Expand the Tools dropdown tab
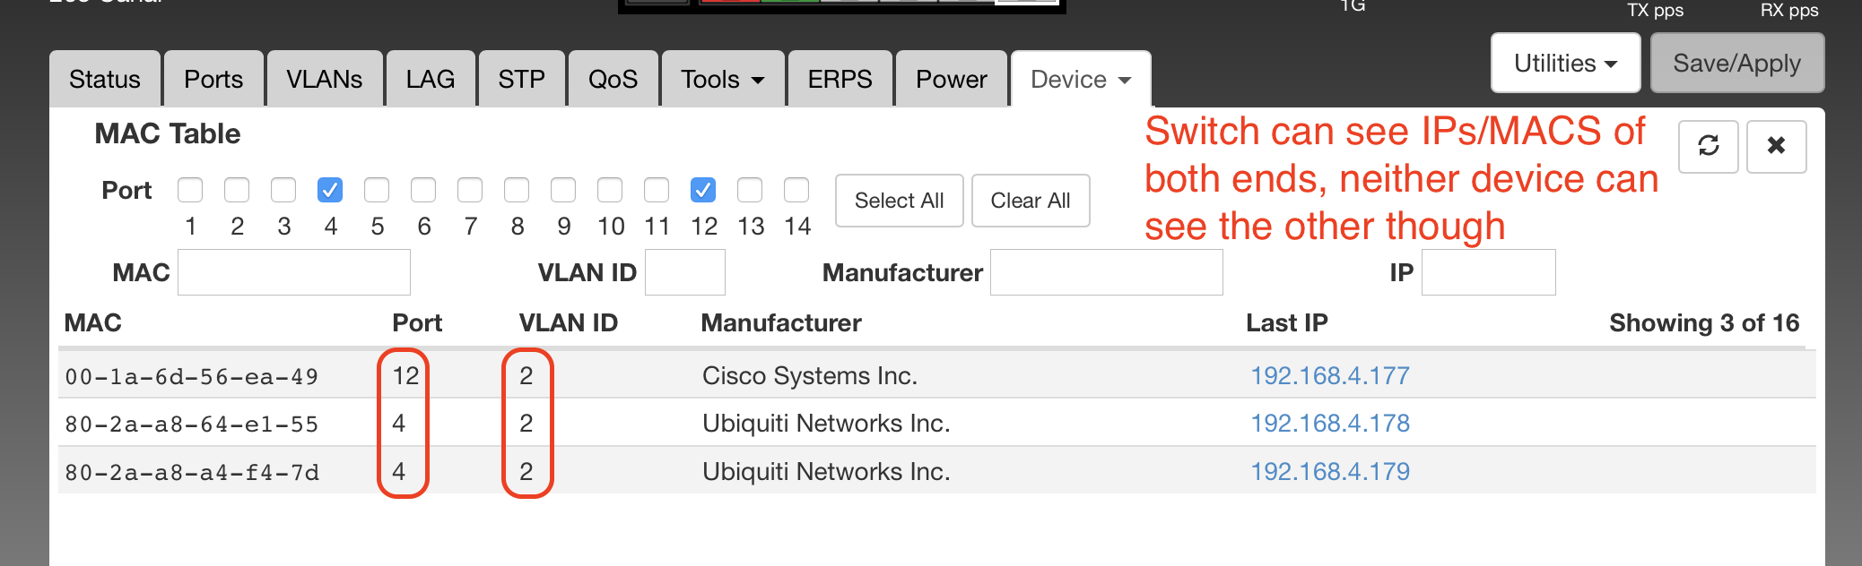 (722, 80)
